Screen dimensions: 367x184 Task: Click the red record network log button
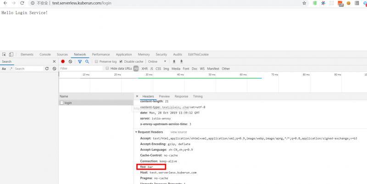63,61
